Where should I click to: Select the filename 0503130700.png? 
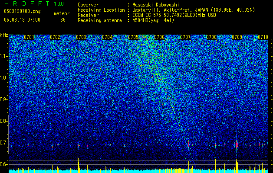coord(22,11)
